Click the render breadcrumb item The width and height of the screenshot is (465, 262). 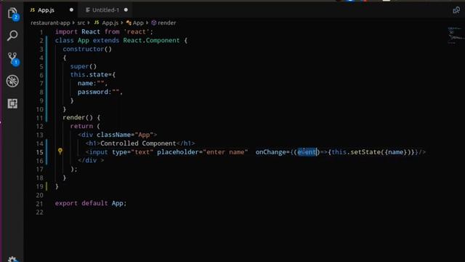(x=166, y=23)
